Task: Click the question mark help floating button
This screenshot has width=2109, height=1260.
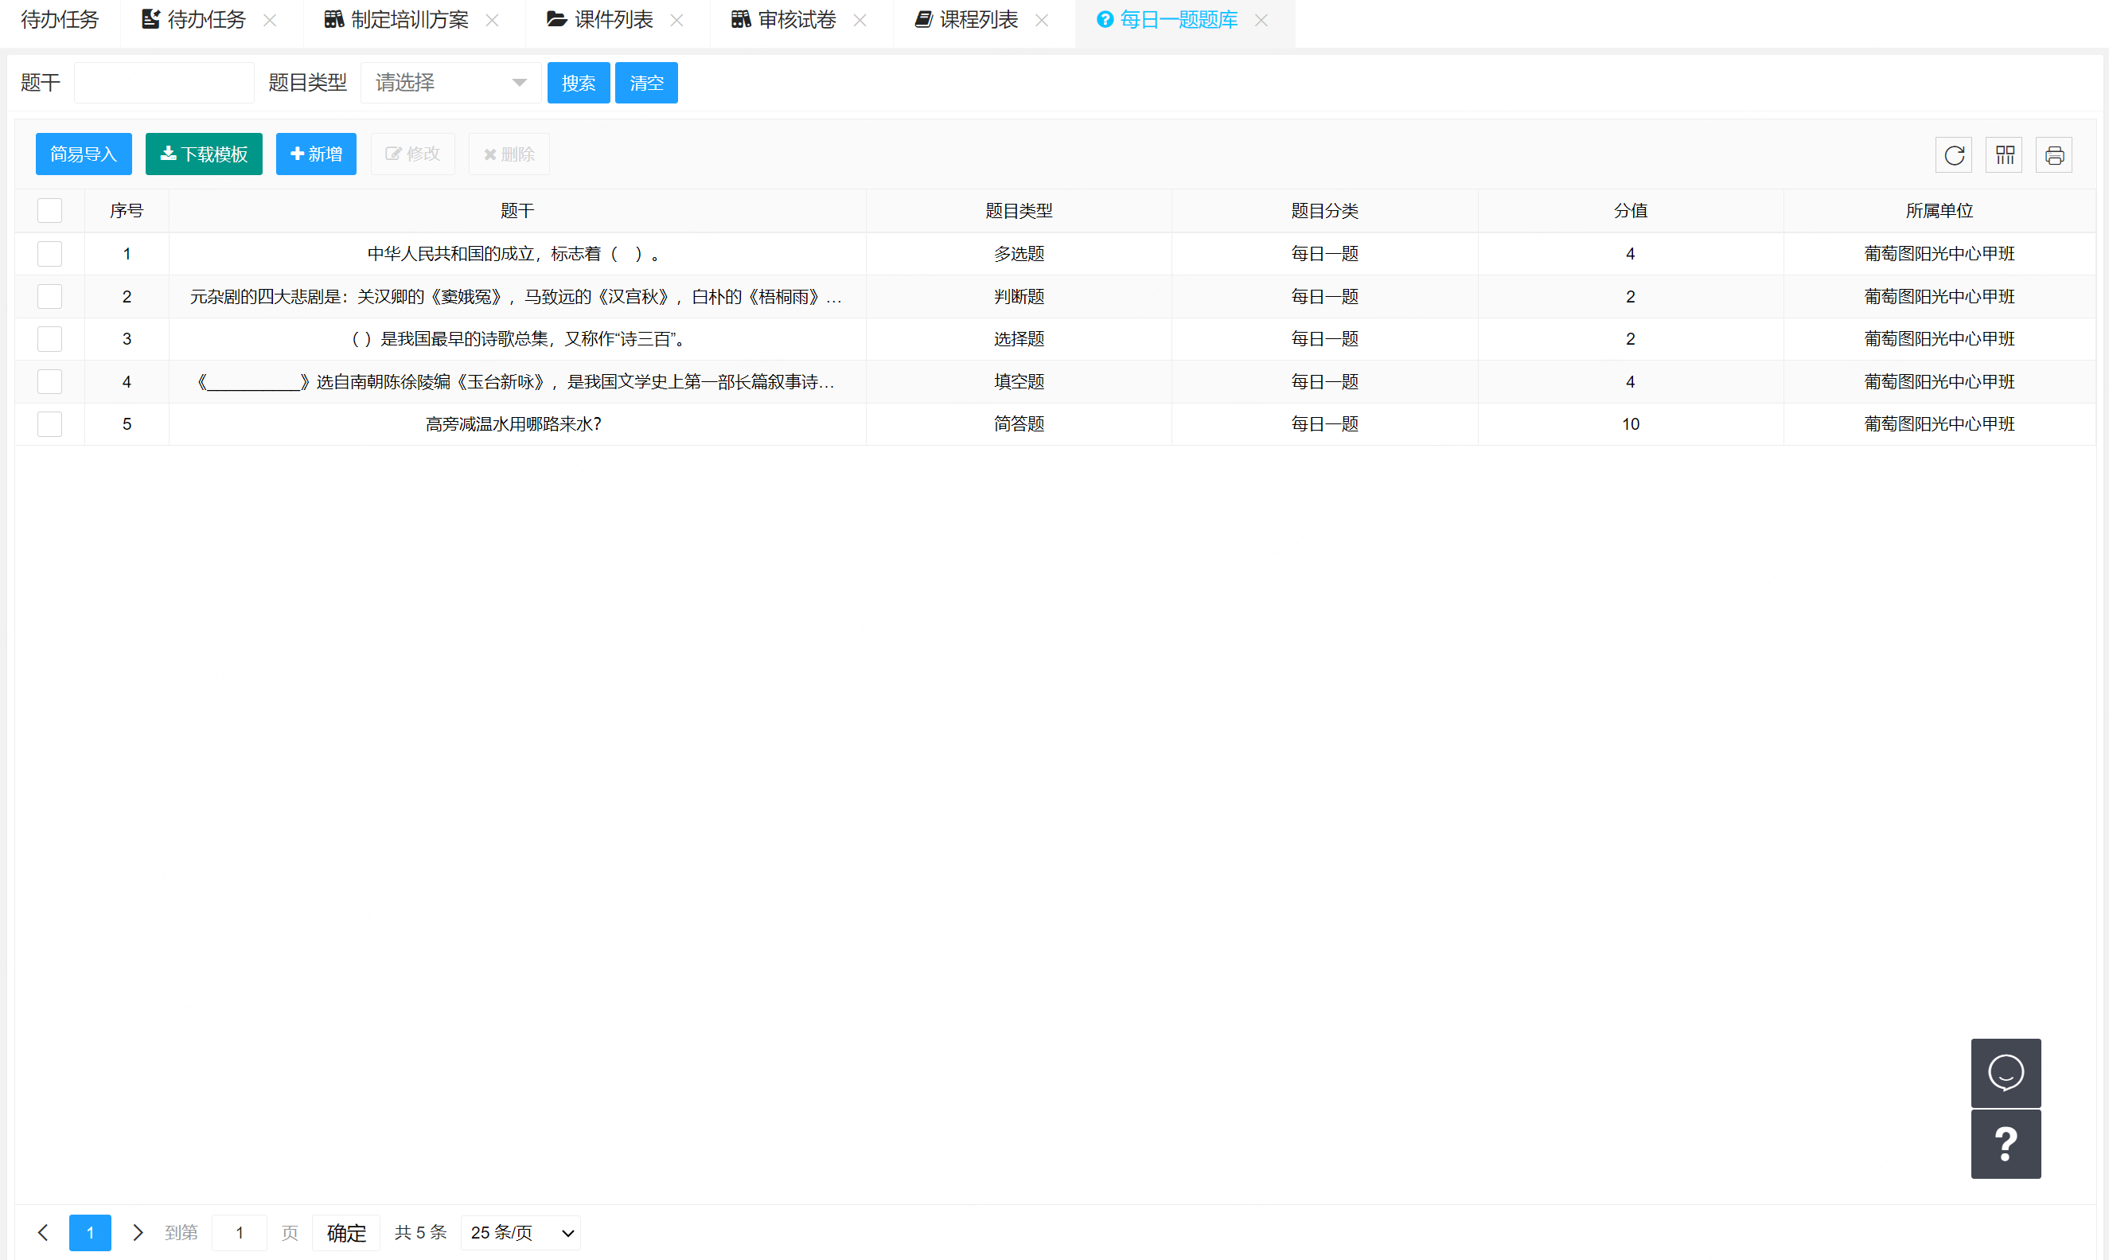Action: tap(2006, 1144)
